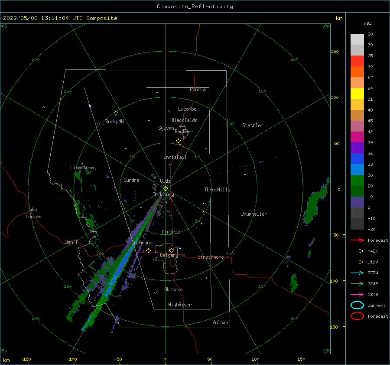The image size is (390, 365).
Task: Click the dBZ legend heading
Action: [367, 23]
